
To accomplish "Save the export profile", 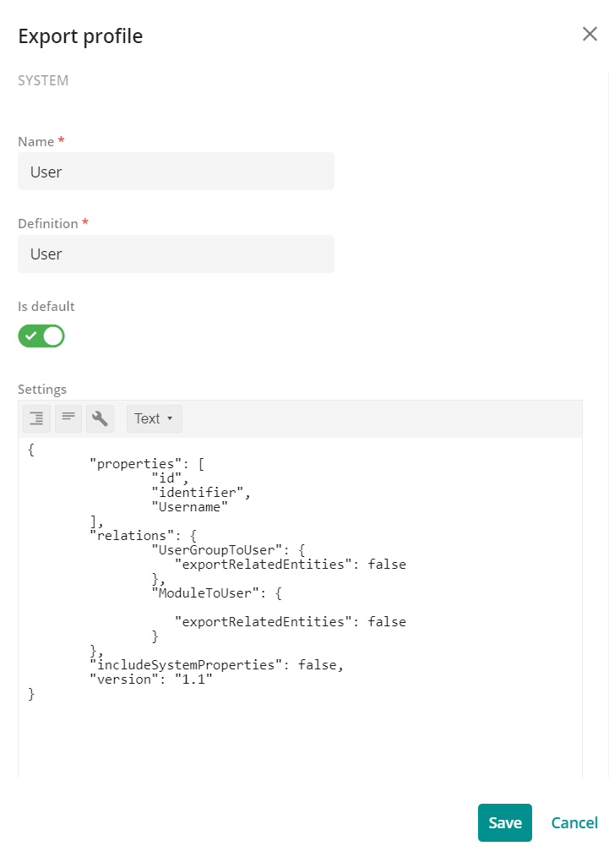I will click(504, 822).
